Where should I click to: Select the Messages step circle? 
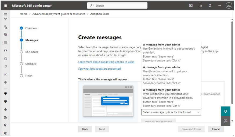pyautogui.click(x=21, y=40)
